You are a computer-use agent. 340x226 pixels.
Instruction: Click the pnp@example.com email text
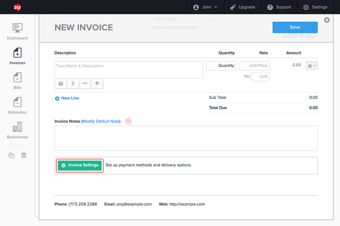(134, 204)
